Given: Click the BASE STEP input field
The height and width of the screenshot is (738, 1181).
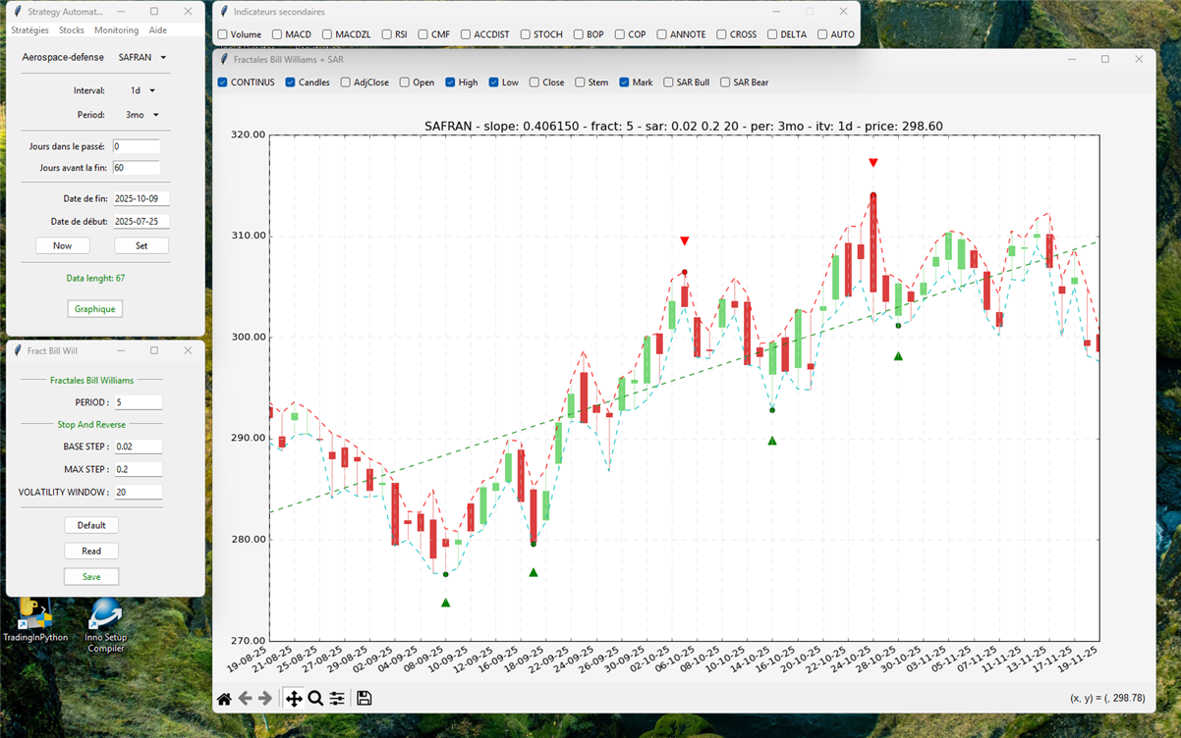Looking at the screenshot, I should pyautogui.click(x=137, y=447).
